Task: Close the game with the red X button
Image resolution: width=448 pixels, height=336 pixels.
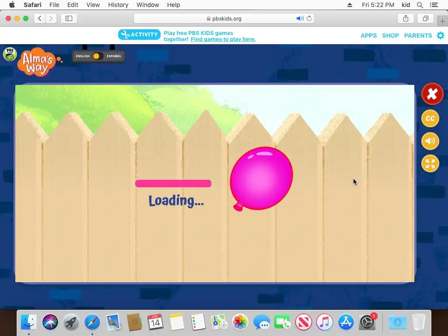Action: (x=432, y=94)
